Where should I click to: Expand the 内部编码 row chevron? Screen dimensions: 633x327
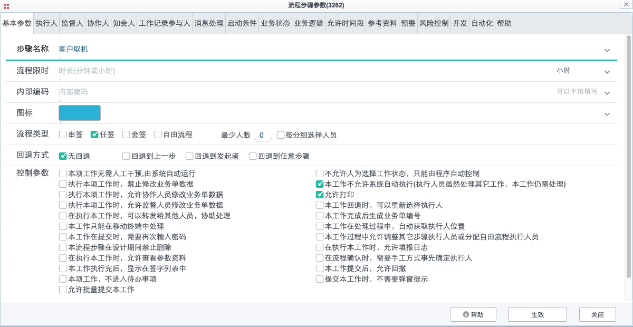point(607,93)
